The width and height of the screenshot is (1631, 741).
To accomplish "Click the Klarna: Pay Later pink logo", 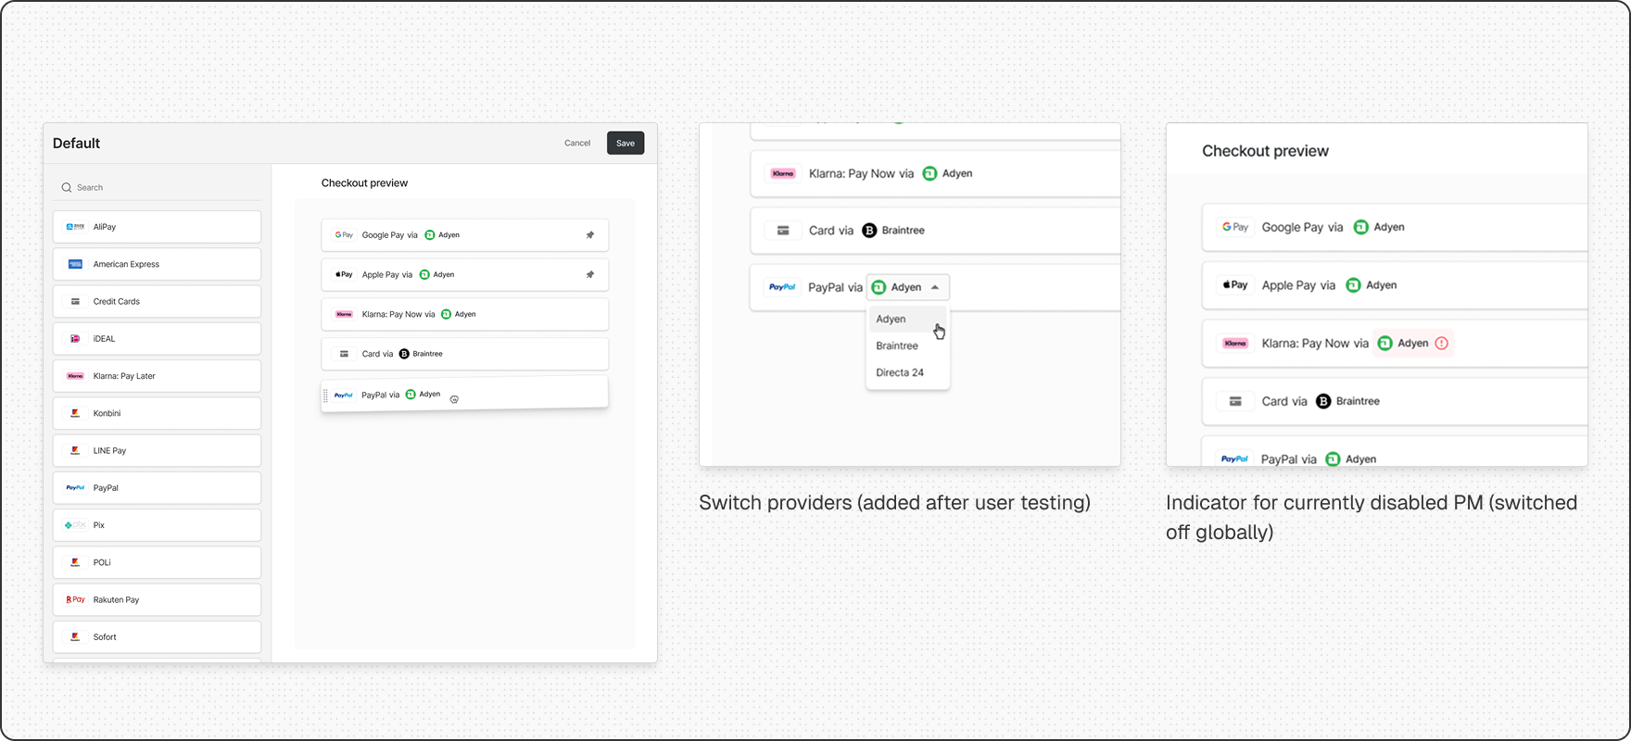I will (75, 376).
